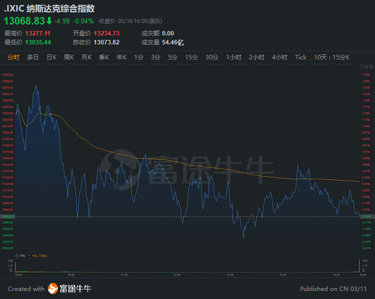The height and width of the screenshot is (299, 375).
Task: Select the 3分 three-minute interval
Action: (x=156, y=57)
